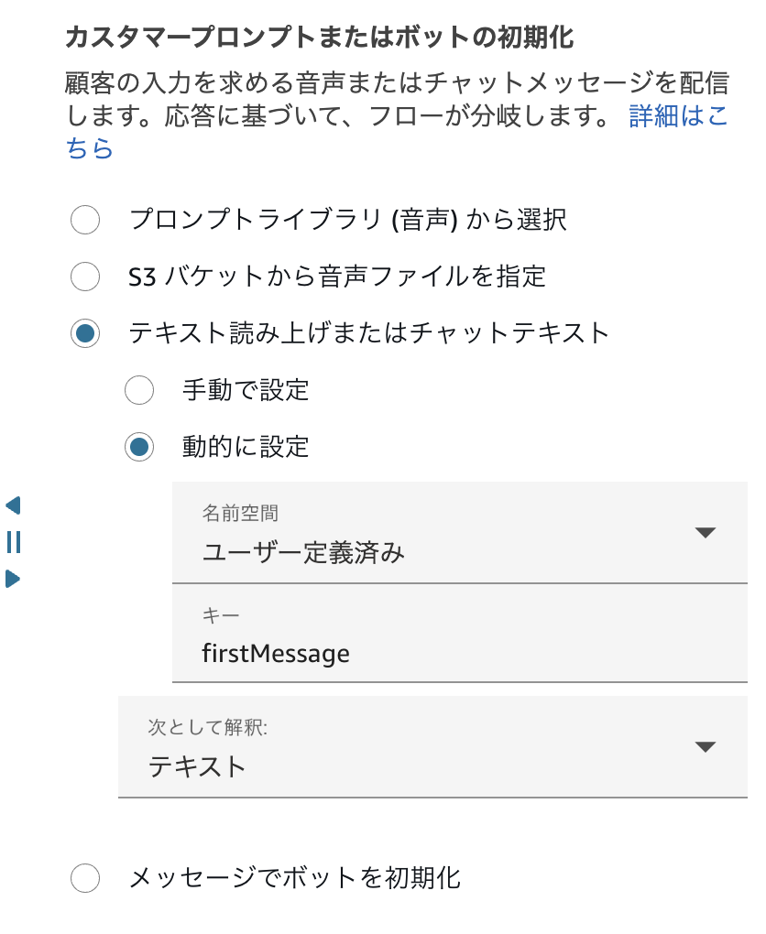
Task: Select the 動的に設定 radio button
Action: pos(139,447)
